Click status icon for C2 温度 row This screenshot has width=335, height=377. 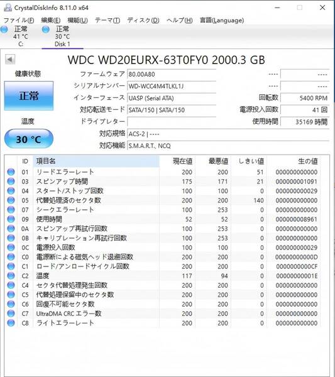pyautogui.click(x=11, y=276)
